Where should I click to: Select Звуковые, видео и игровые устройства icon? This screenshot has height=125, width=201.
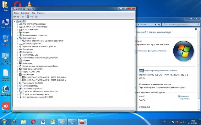pyautogui.click(x=20, y=47)
